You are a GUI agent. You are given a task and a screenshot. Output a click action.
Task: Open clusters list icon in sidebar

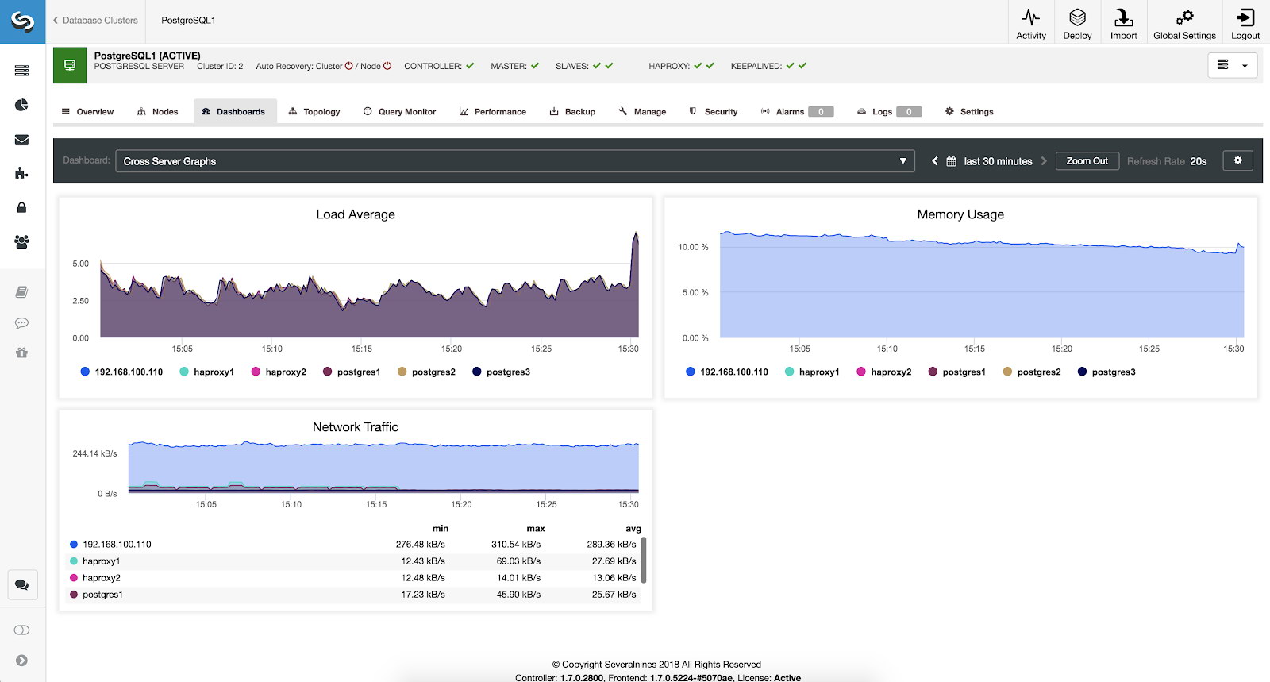(x=22, y=71)
